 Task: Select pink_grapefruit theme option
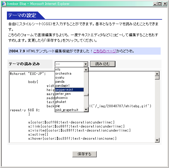click(x=69, y=110)
